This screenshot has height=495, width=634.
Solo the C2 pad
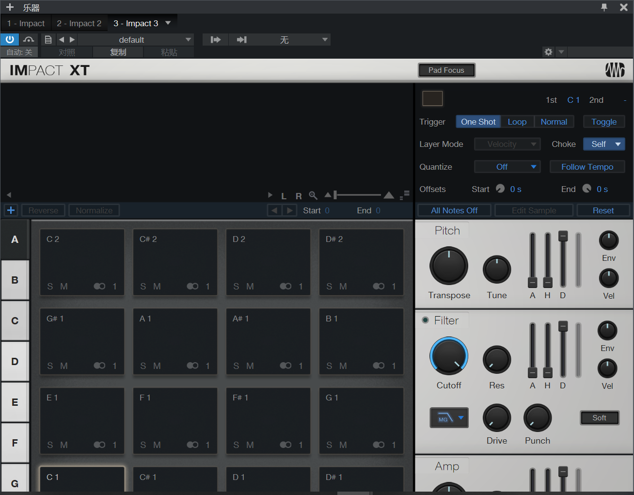[50, 287]
